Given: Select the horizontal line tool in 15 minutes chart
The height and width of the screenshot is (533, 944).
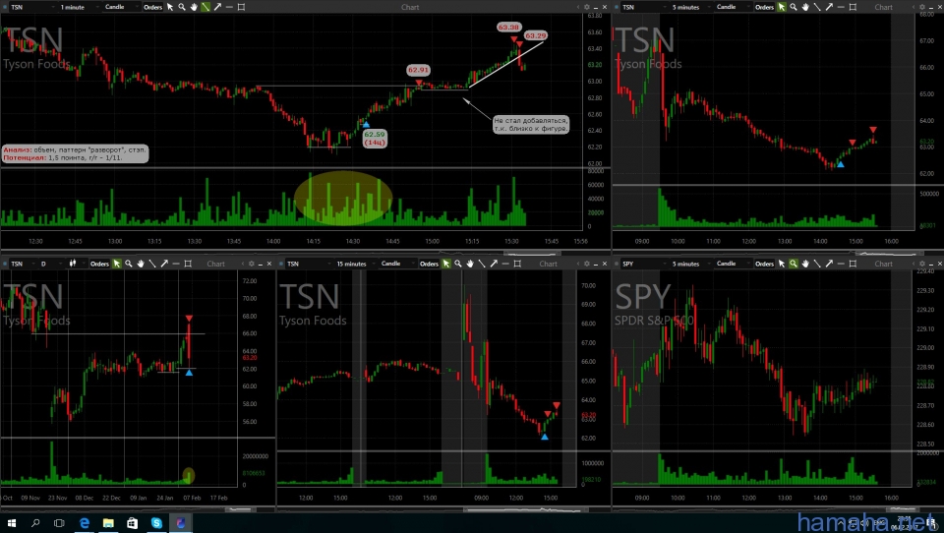Looking at the screenshot, I should coord(505,264).
